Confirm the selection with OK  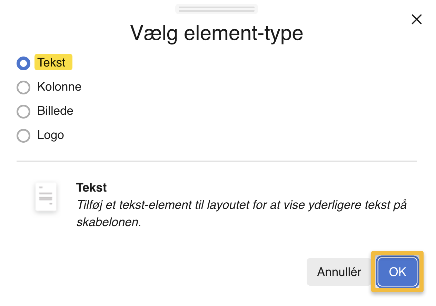click(x=397, y=272)
